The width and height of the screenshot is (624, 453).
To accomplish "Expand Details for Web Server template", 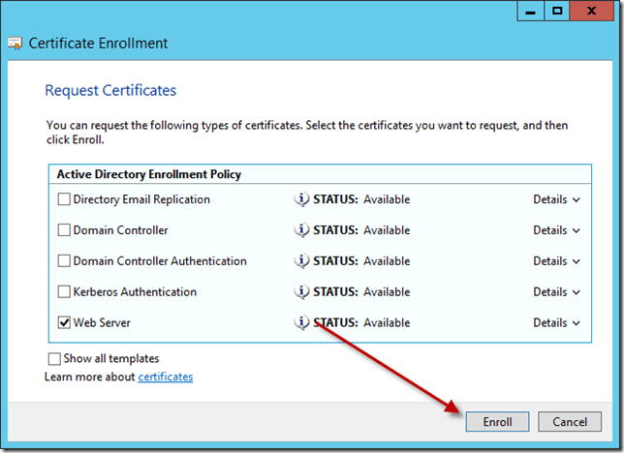I will (x=556, y=322).
